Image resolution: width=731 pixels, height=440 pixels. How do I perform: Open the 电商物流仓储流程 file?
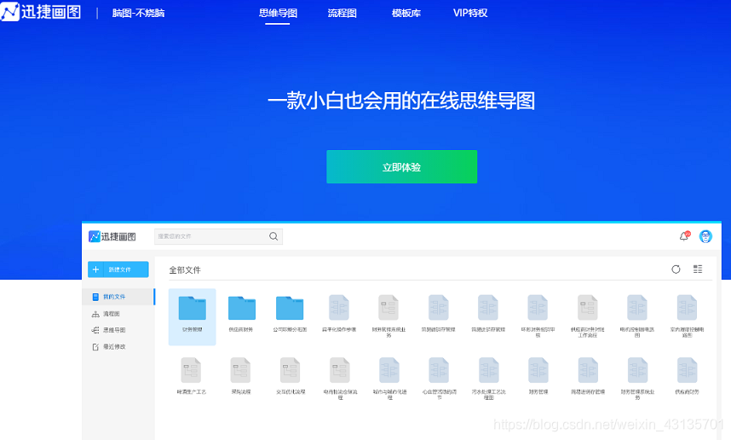(x=340, y=379)
